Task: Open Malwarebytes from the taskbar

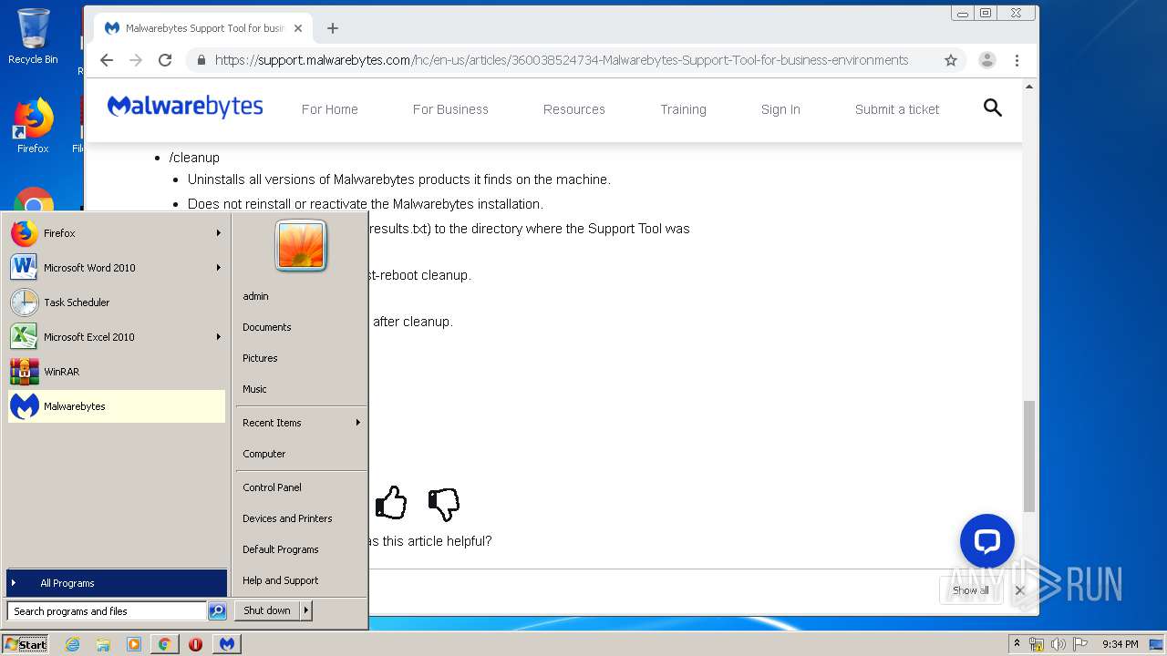Action: pos(227,644)
